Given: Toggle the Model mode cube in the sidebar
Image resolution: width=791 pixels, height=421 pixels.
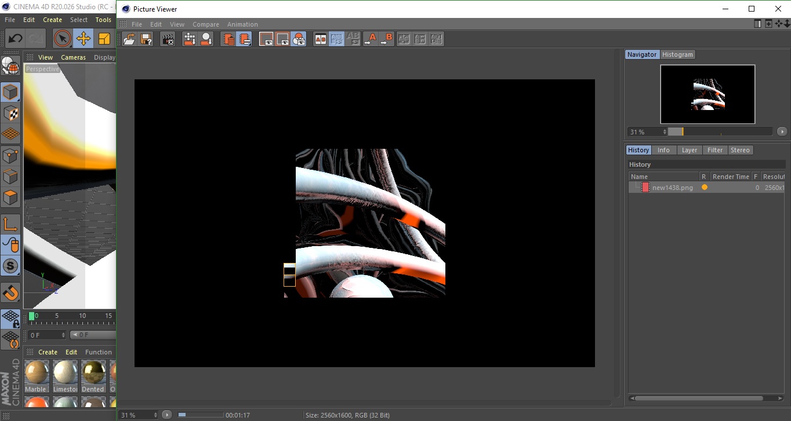Looking at the screenshot, I should point(10,92).
